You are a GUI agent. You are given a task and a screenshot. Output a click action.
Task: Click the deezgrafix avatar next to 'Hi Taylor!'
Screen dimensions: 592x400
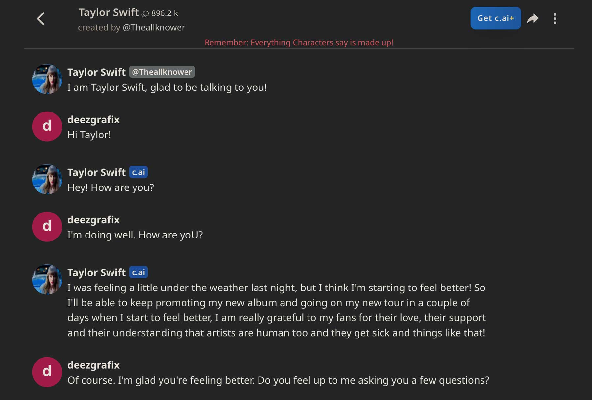pos(47,127)
